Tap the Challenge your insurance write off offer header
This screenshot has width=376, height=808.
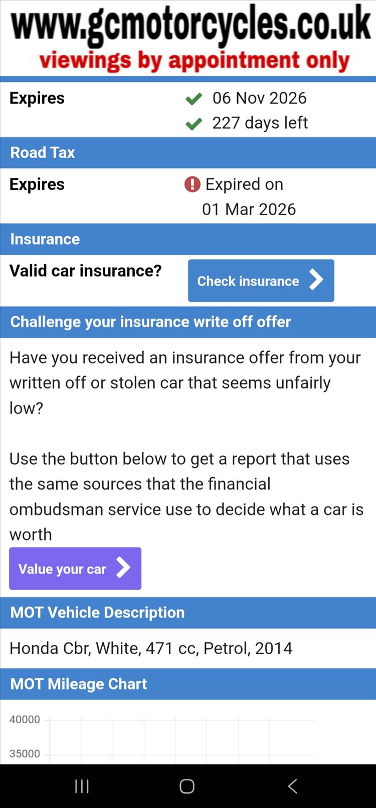188,322
